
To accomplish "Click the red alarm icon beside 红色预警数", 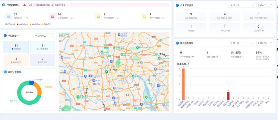I will click(x=53, y=16).
